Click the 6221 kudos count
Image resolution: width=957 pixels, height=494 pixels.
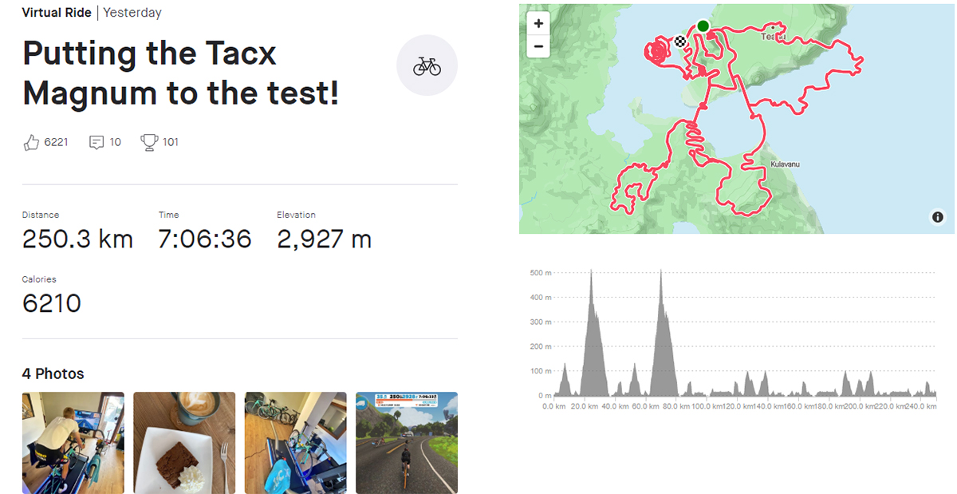click(56, 143)
